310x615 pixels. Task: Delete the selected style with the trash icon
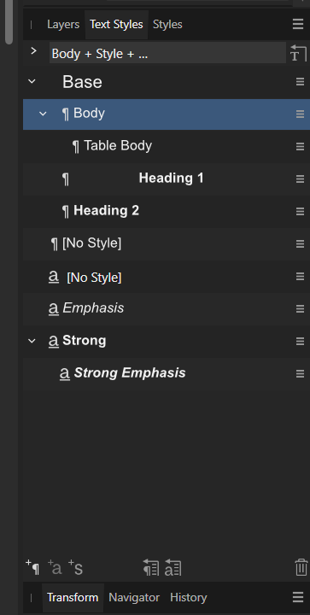coord(301,567)
